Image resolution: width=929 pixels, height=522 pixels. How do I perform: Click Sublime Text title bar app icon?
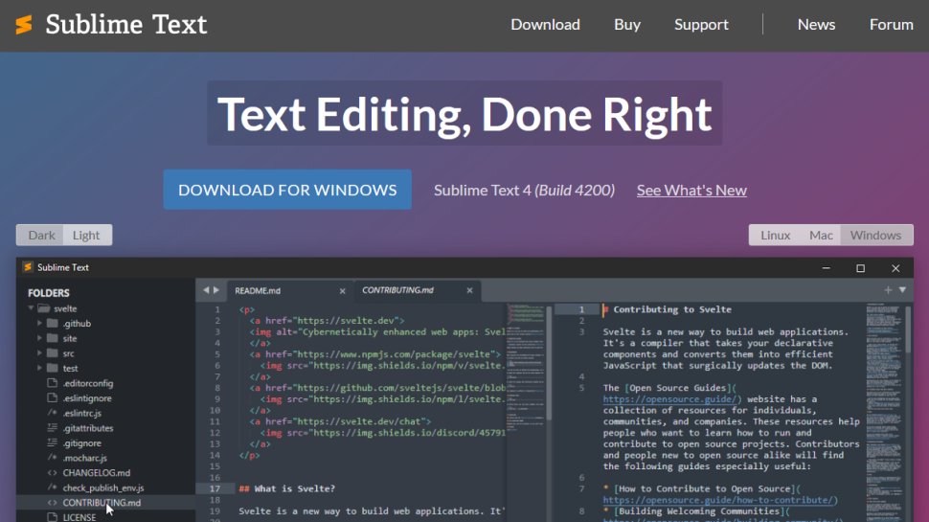click(27, 267)
